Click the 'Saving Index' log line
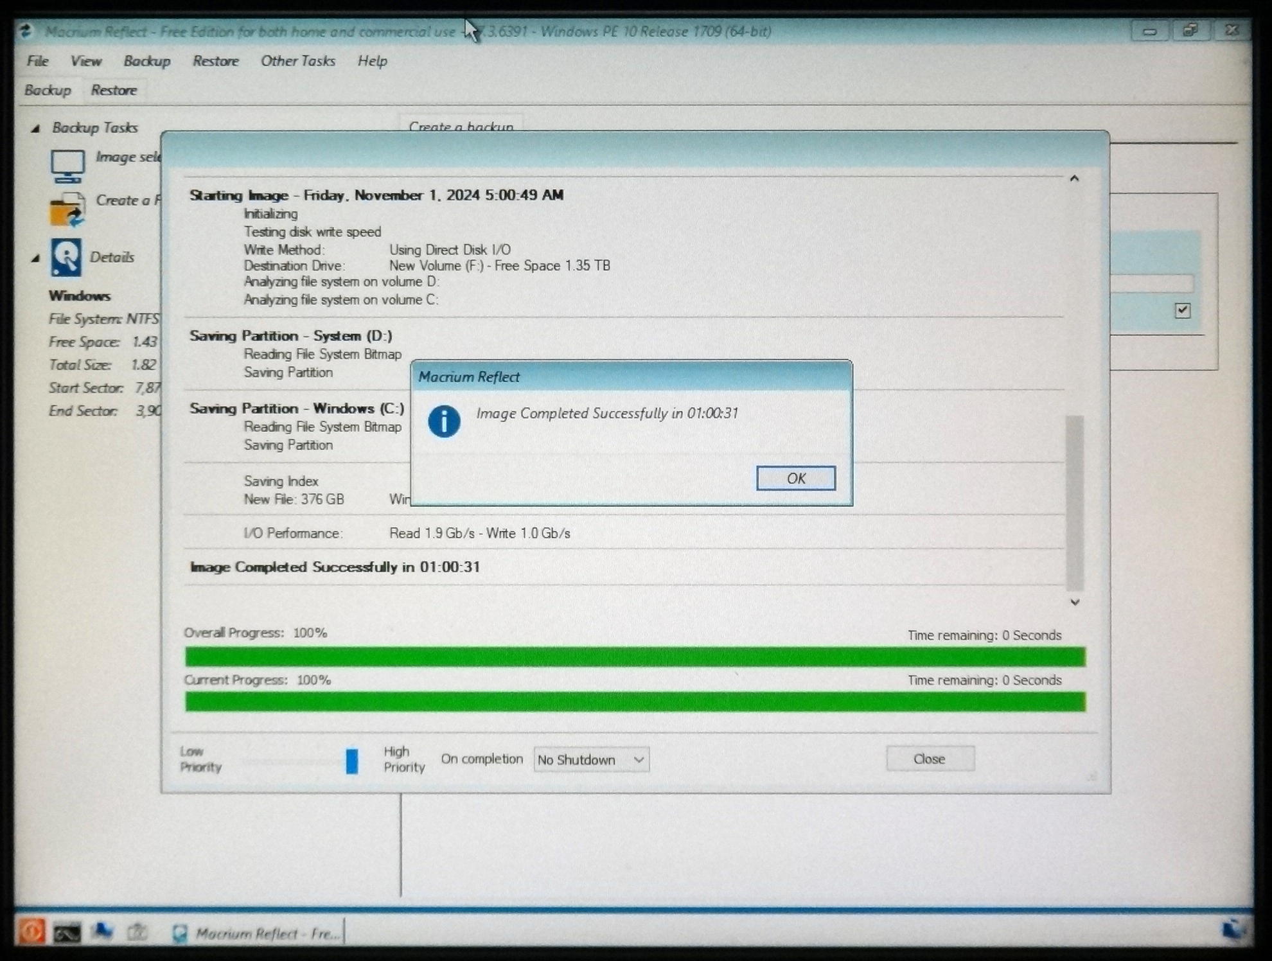The height and width of the screenshot is (961, 1272). pyautogui.click(x=281, y=481)
